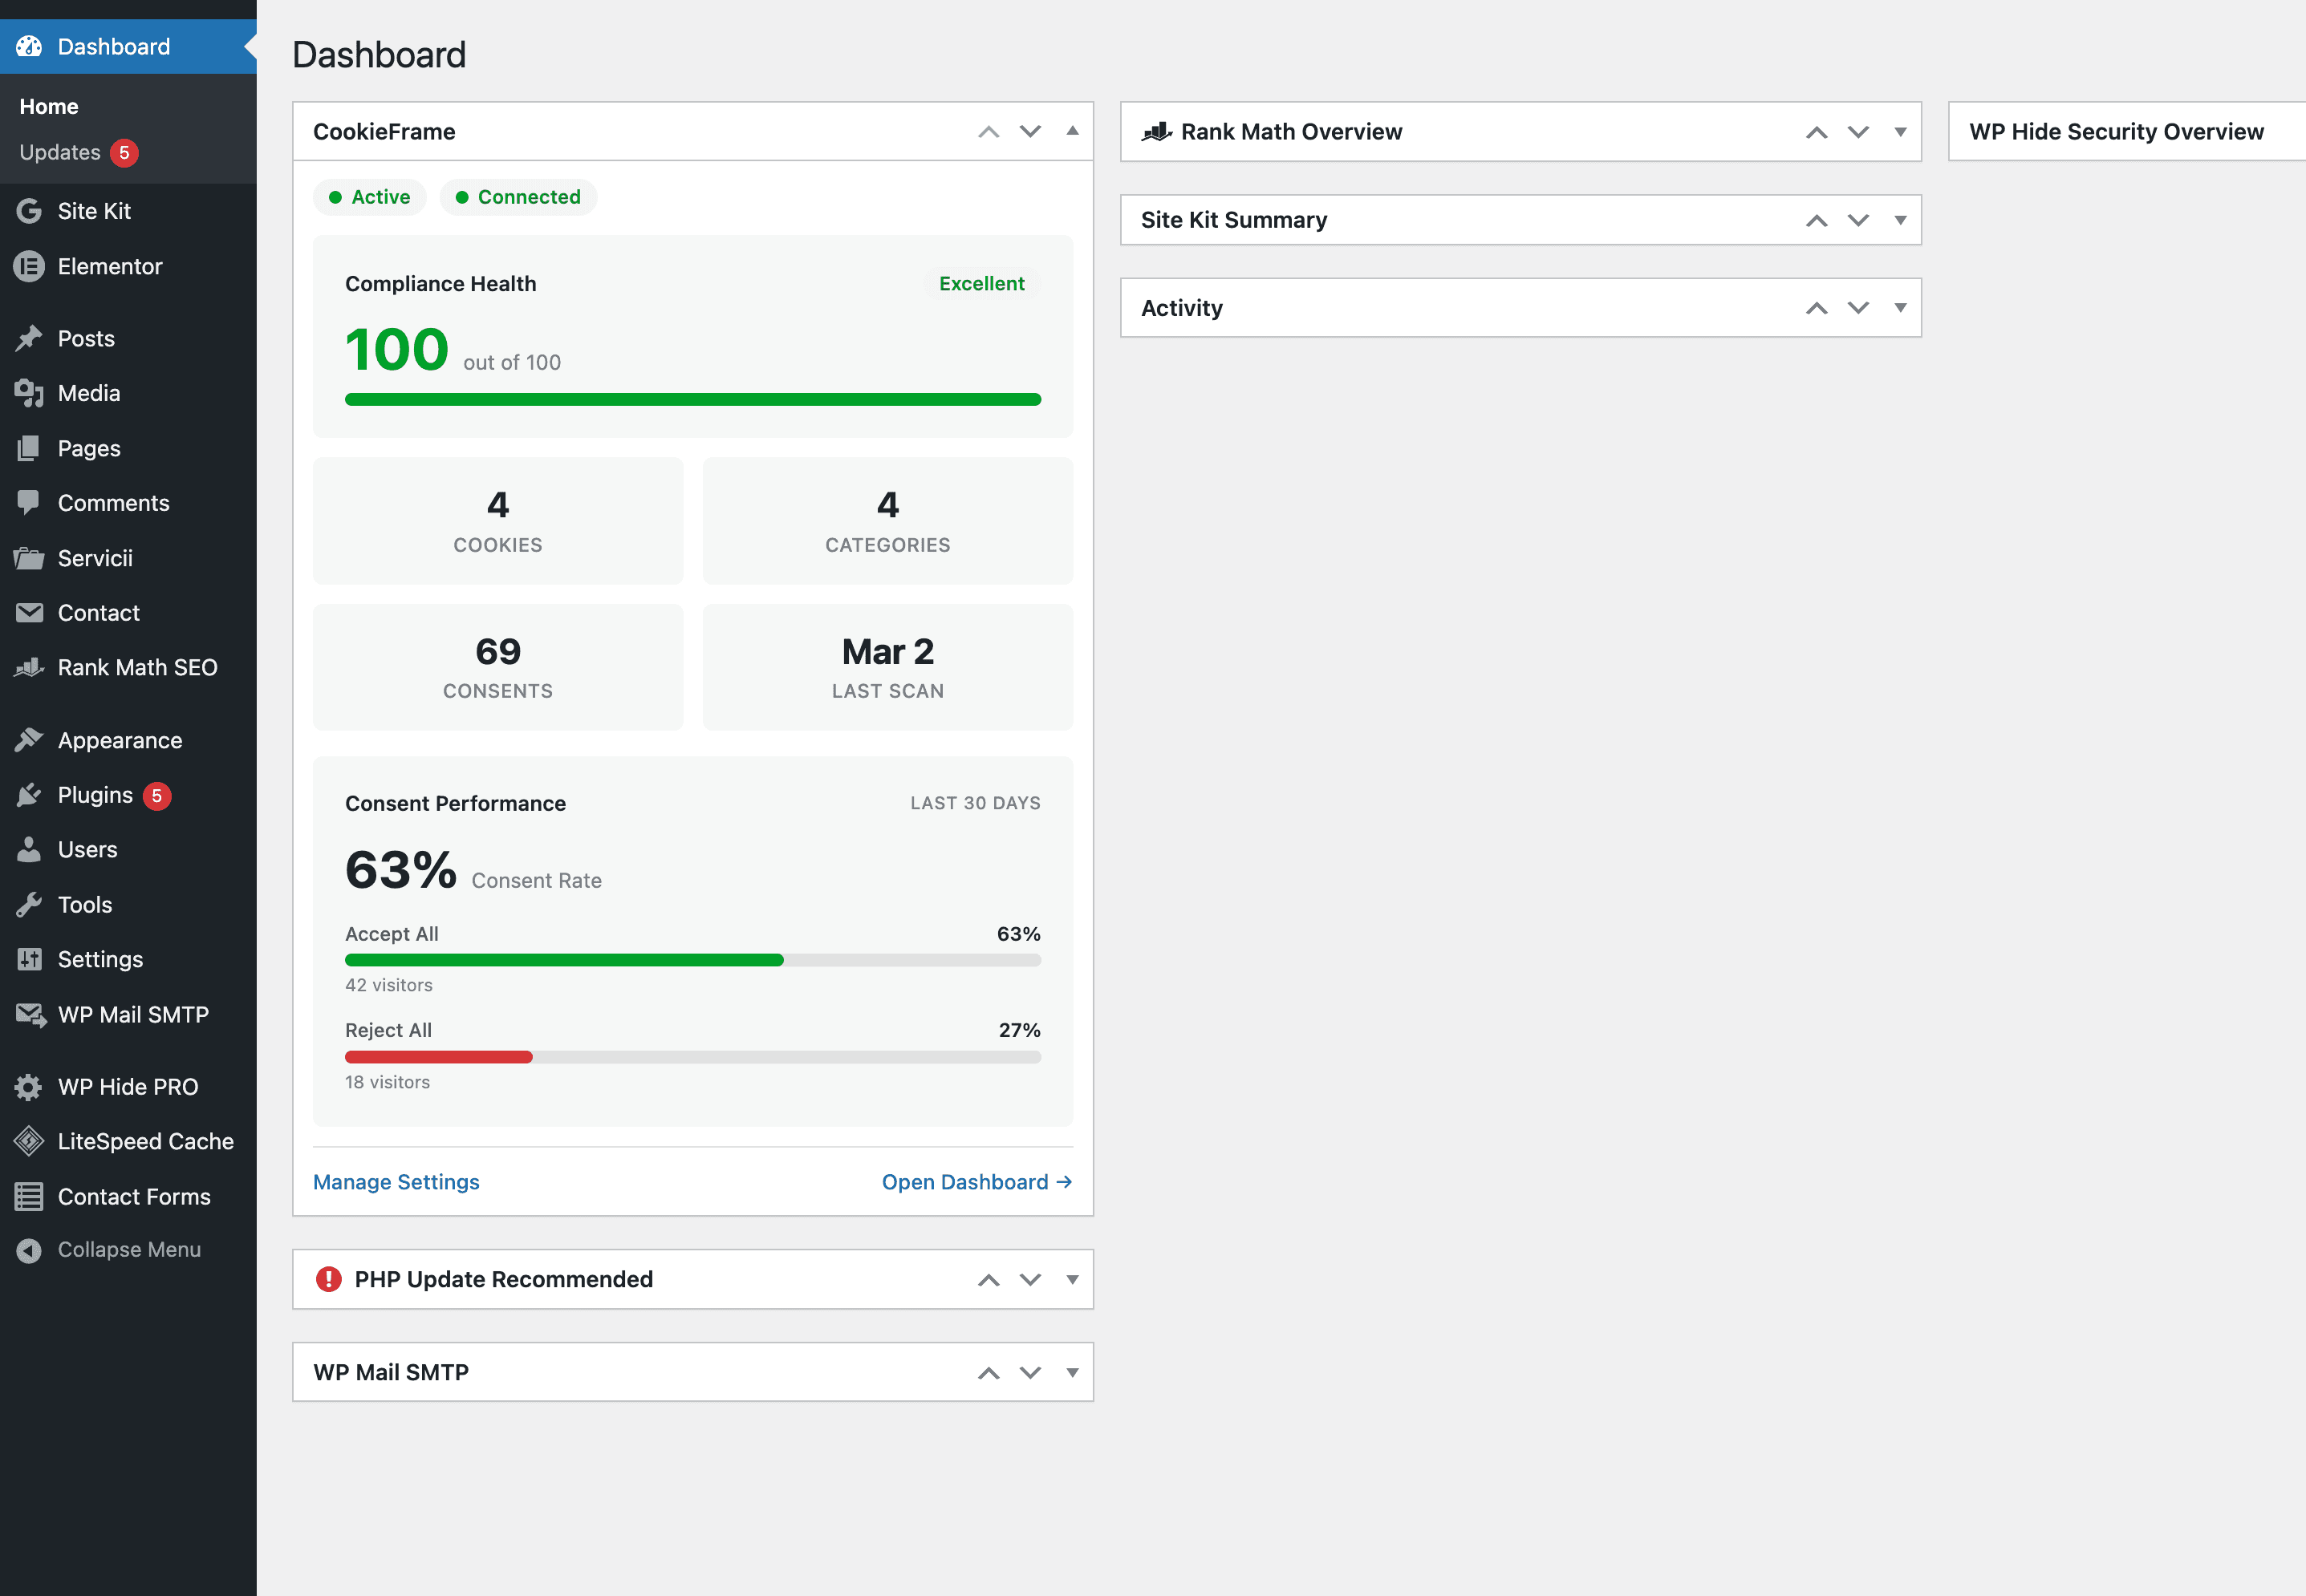Open the Site Kit menu
This screenshot has height=1596, width=2306.
click(x=128, y=211)
